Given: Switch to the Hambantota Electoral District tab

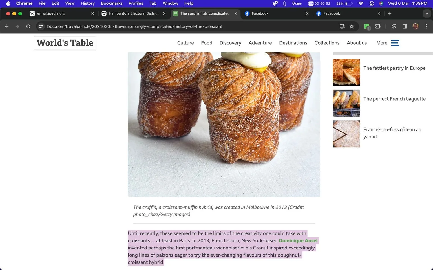Looking at the screenshot, I should pos(132,13).
